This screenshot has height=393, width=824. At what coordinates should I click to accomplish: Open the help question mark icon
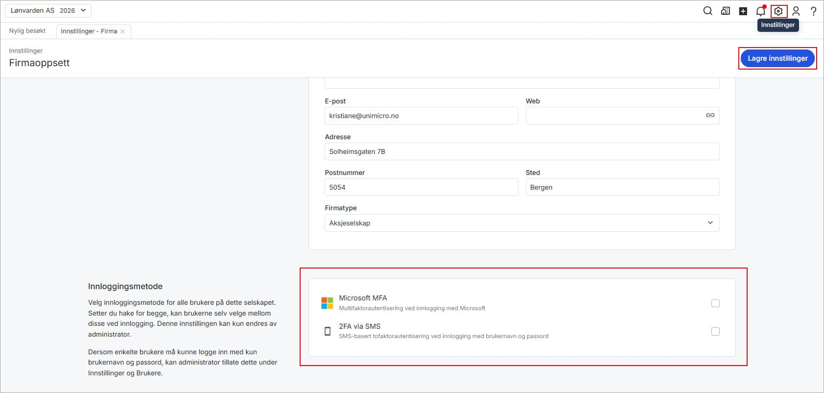(813, 11)
